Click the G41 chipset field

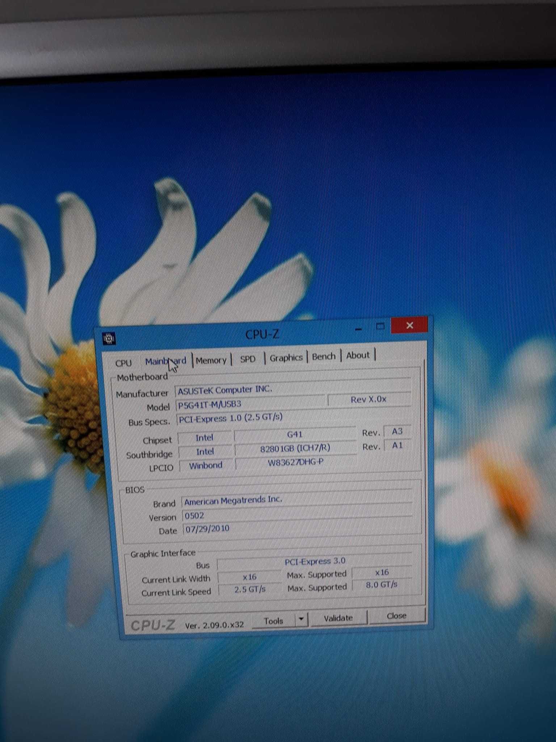tap(295, 434)
